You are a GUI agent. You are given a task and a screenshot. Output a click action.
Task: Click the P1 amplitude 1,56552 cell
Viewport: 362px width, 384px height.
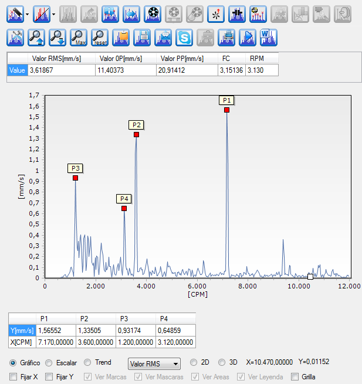pos(56,331)
